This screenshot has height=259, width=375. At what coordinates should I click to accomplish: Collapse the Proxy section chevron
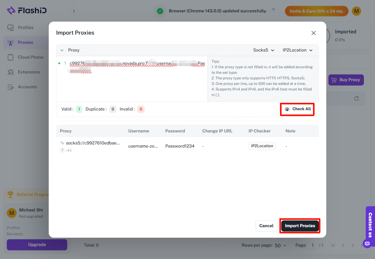[x=62, y=50]
